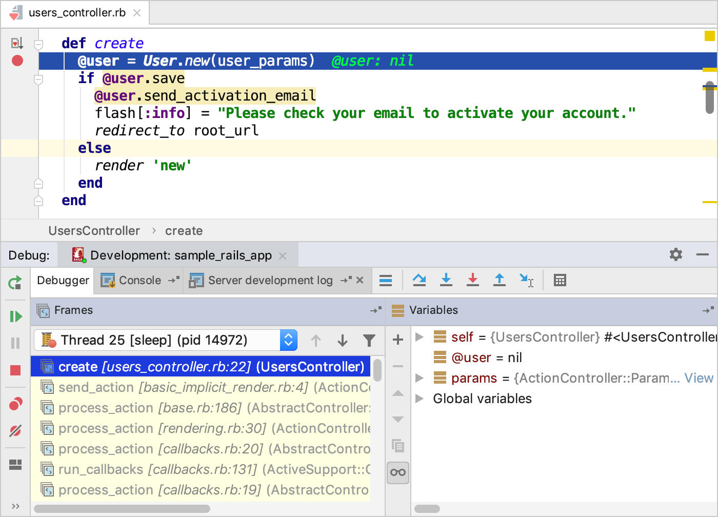Viewport: 718px width, 517px height.
Task: Open the Restore Layout icon in debug sidebar
Action: 15,465
